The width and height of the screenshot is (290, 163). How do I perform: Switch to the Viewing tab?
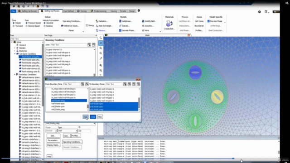[x=114, y=11]
